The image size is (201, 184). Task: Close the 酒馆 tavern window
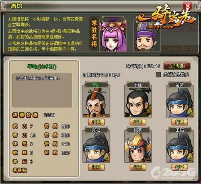coord(188,6)
